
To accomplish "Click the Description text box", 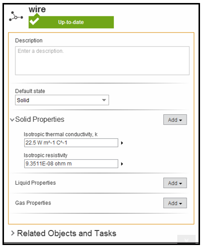I will 102,61.
